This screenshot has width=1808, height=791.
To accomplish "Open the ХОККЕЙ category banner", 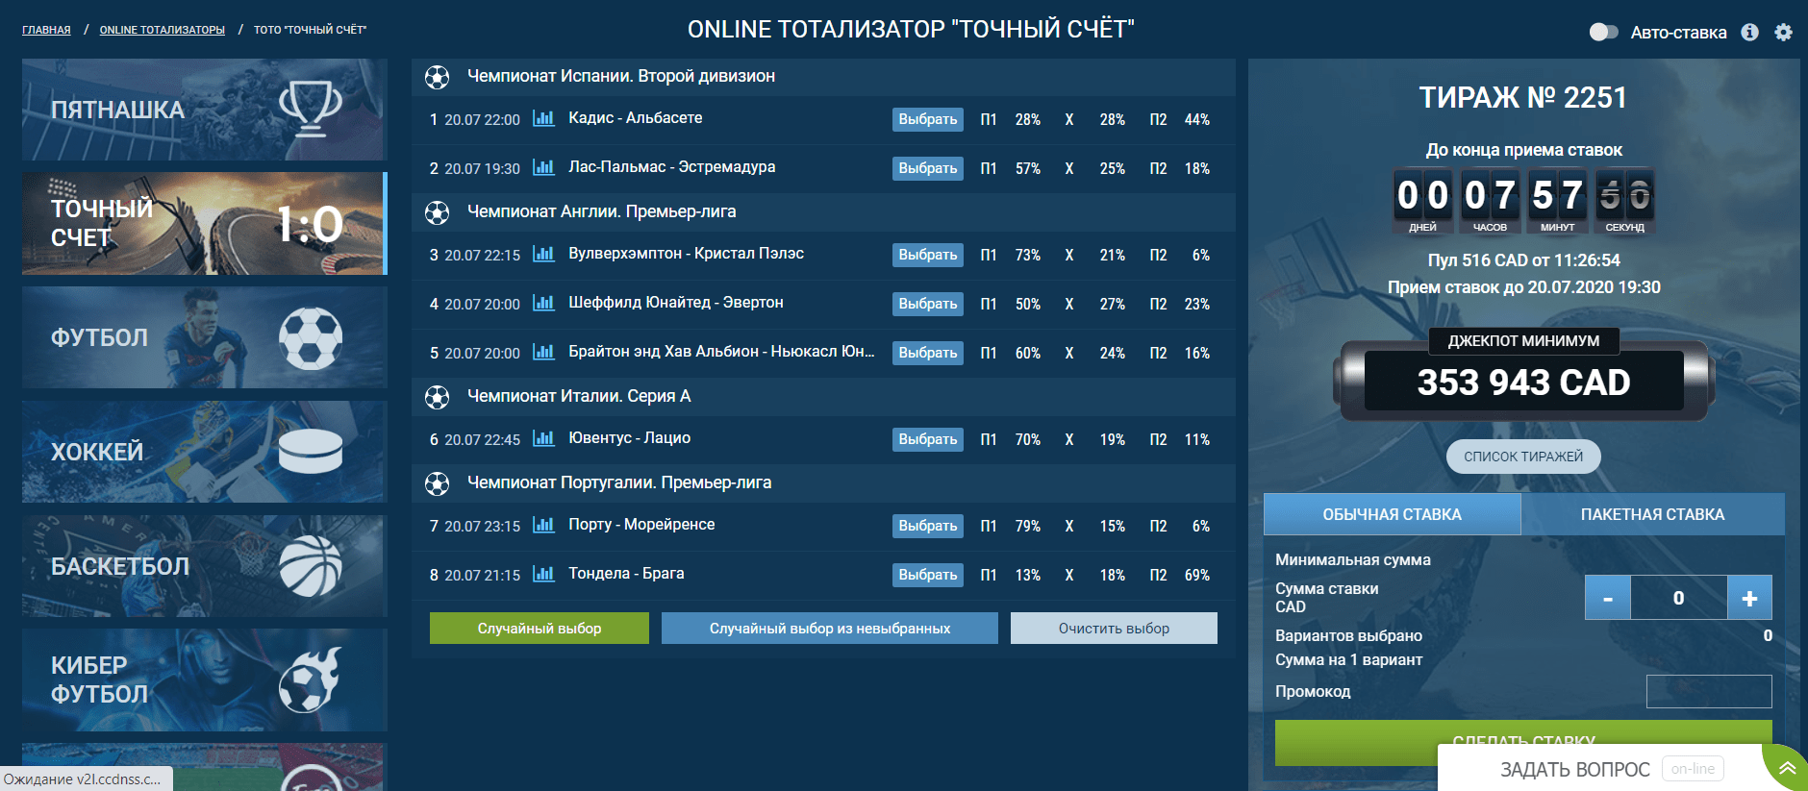I will [x=204, y=452].
